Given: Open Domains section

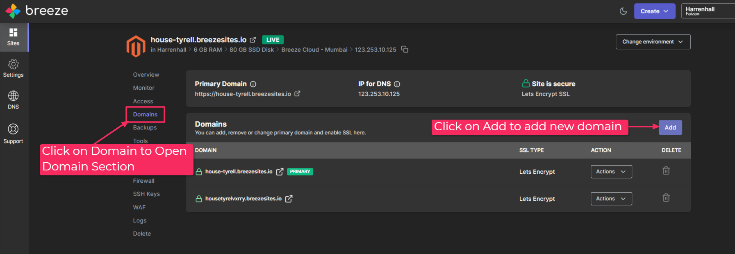Looking at the screenshot, I should click(x=145, y=114).
